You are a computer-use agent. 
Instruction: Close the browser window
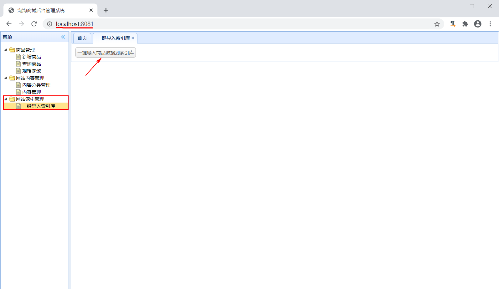click(490, 6)
